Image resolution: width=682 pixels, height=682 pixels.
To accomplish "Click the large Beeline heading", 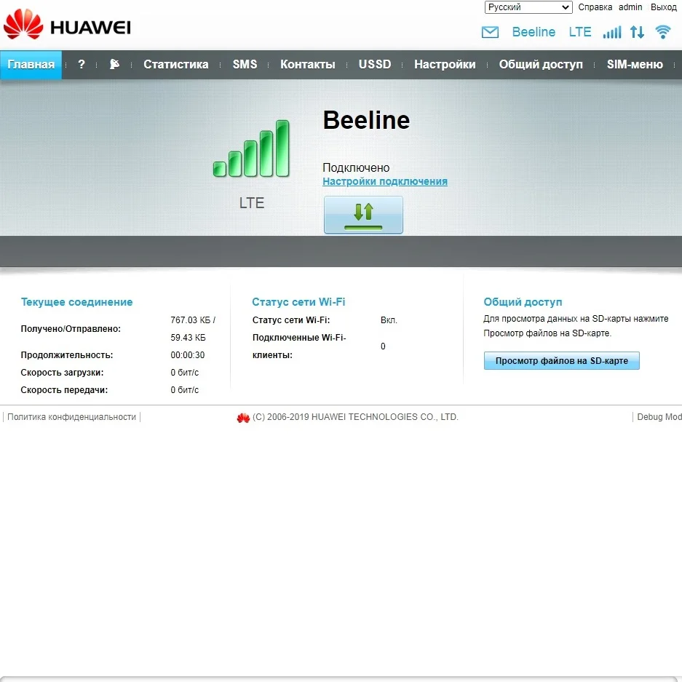I will (366, 120).
